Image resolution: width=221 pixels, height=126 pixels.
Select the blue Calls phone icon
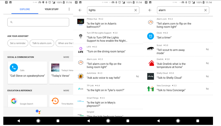point(14,68)
